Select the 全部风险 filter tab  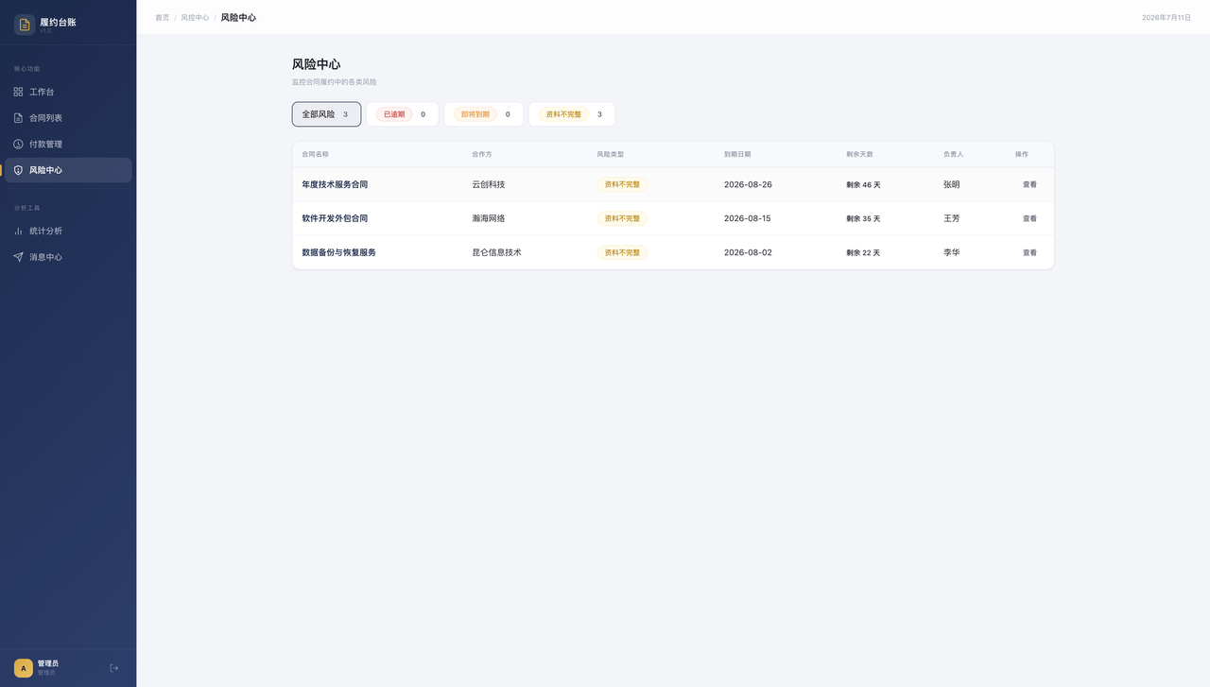pyautogui.click(x=326, y=114)
